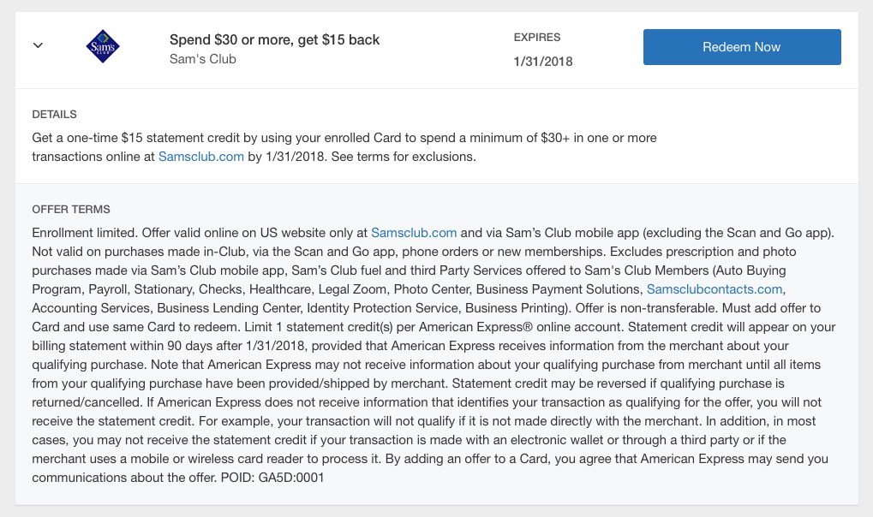
Task: Select the 'Spend $30 or more' offer title
Action: (274, 39)
